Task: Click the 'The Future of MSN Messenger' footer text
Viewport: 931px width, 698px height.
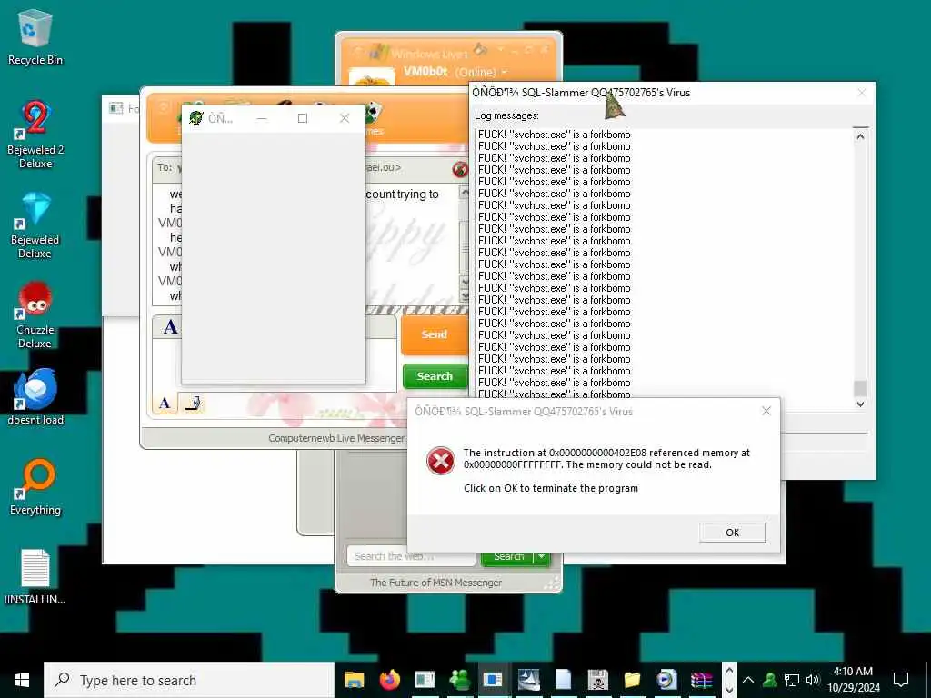Action: (435, 583)
